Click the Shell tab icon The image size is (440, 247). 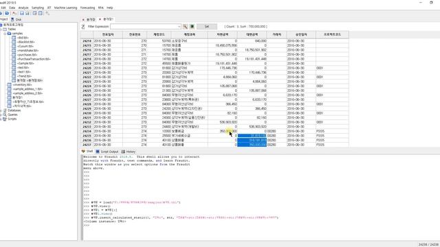(x=83, y=151)
